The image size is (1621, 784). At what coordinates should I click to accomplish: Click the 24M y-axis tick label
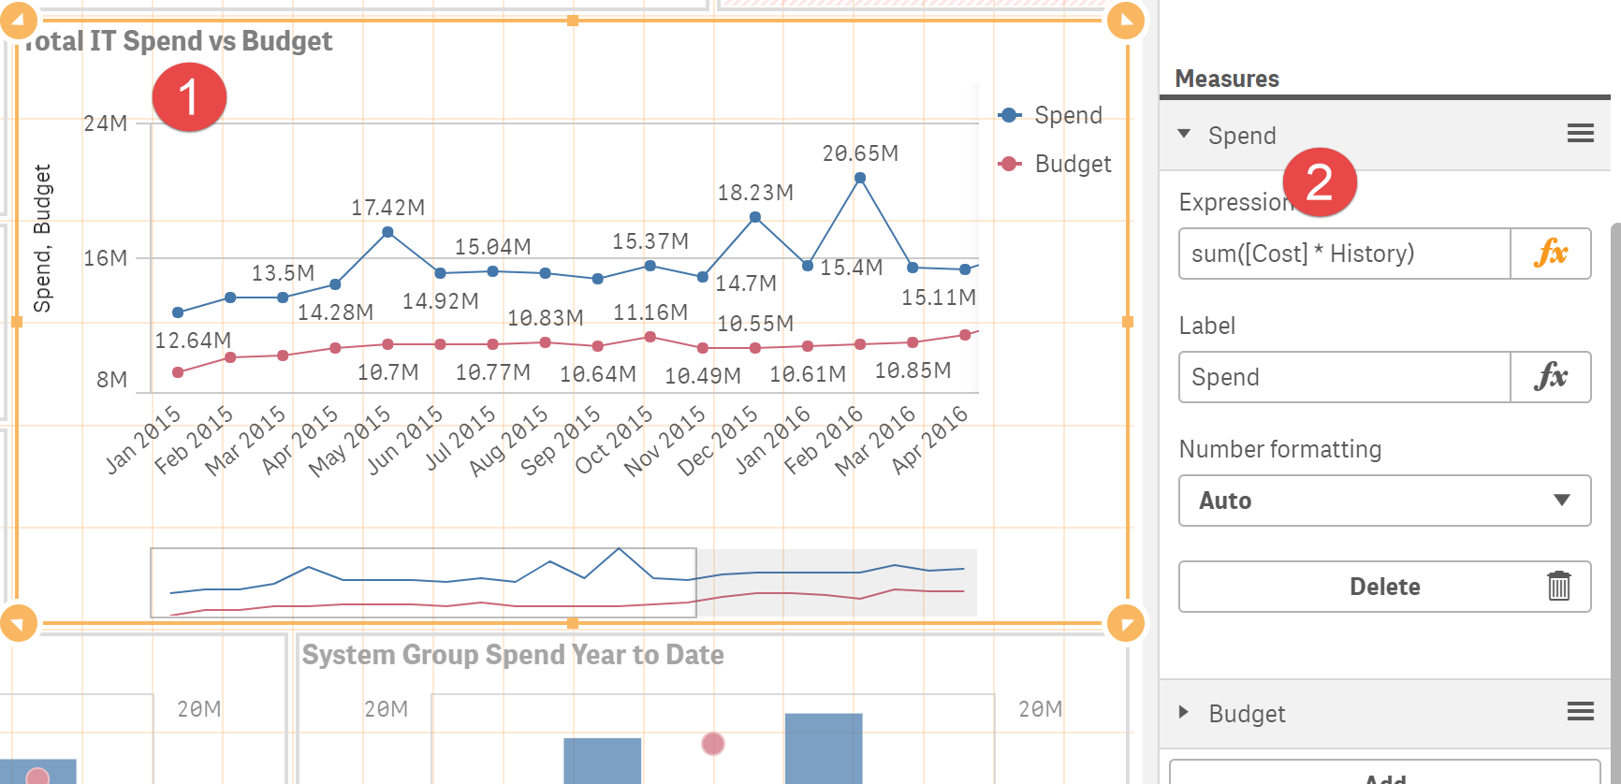tap(105, 123)
